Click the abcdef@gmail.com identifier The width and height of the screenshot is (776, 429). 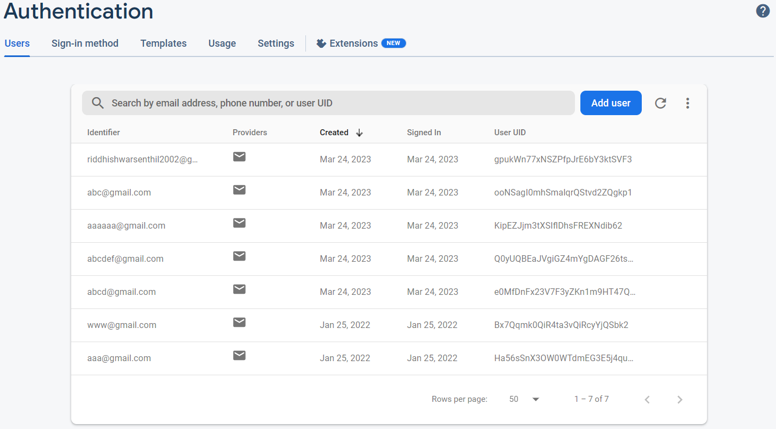click(126, 259)
